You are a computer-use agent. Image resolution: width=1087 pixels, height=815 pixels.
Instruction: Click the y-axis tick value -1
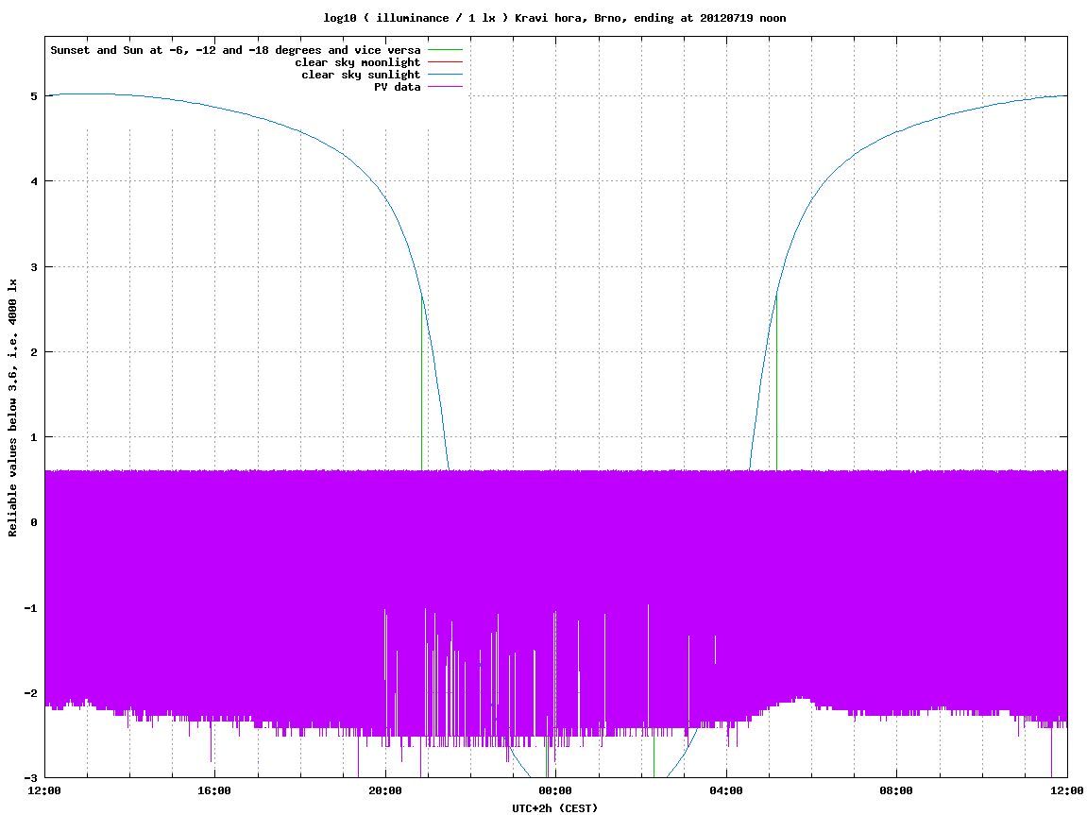(30, 608)
